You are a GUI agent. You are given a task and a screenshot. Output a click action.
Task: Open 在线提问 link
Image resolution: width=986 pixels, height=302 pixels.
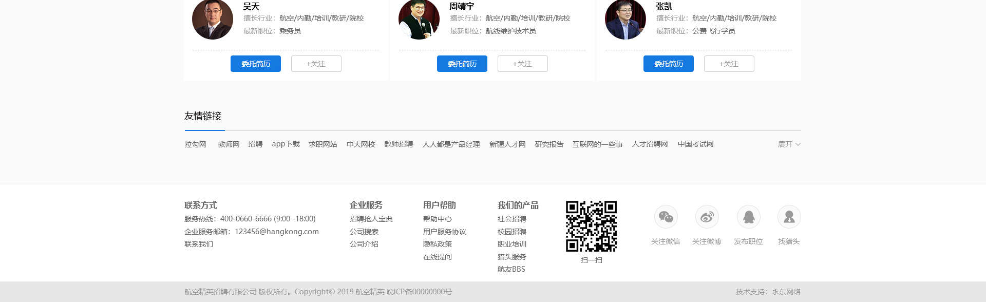[x=438, y=257]
